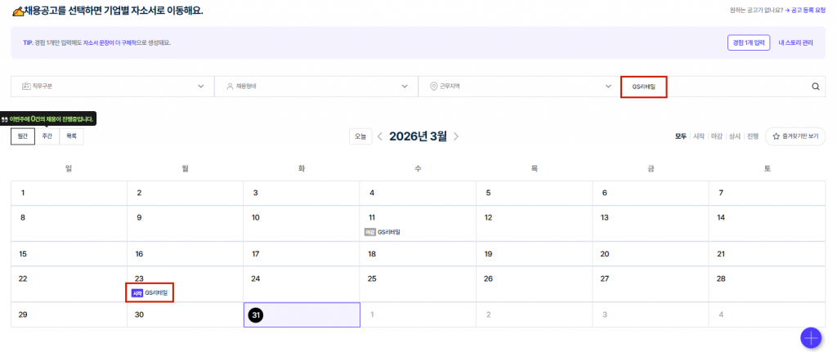Image resolution: width=837 pixels, height=352 pixels.
Task: Click the star 즐겨찾기만 보기 button
Action: coord(794,136)
